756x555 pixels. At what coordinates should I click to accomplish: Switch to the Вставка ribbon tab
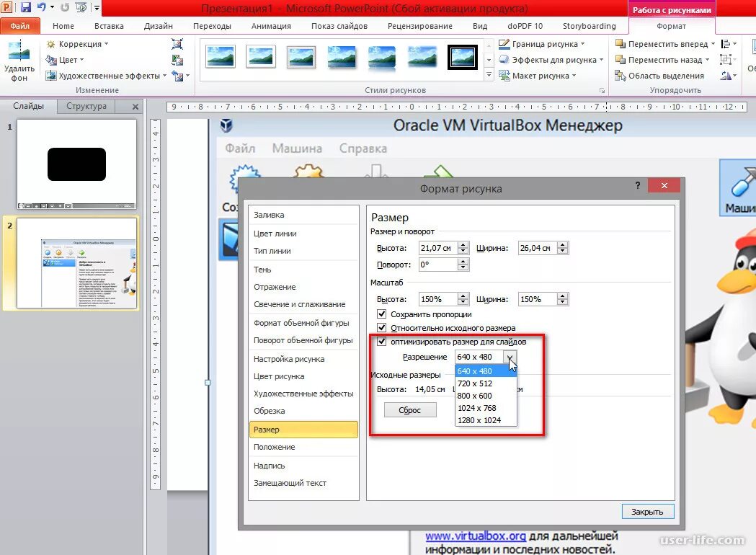[109, 25]
